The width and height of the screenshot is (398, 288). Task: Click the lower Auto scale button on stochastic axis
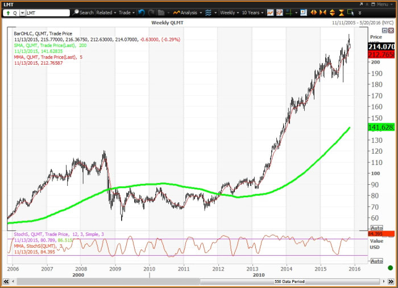[x=376, y=261]
